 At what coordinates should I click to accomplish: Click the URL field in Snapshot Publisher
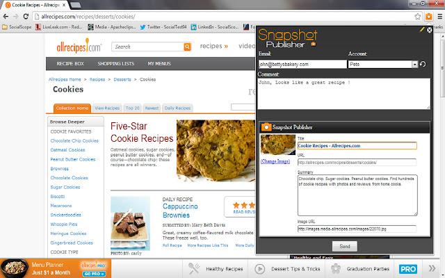click(357, 162)
